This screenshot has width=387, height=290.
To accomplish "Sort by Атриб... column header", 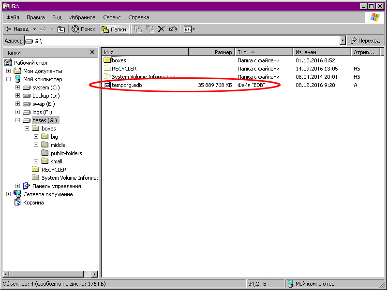I will tap(365, 52).
